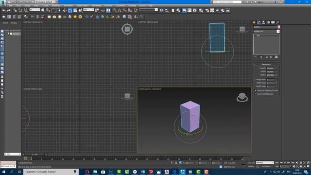The width and height of the screenshot is (311, 175).
Task: Click the pink object color swatch
Action: coord(278,27)
